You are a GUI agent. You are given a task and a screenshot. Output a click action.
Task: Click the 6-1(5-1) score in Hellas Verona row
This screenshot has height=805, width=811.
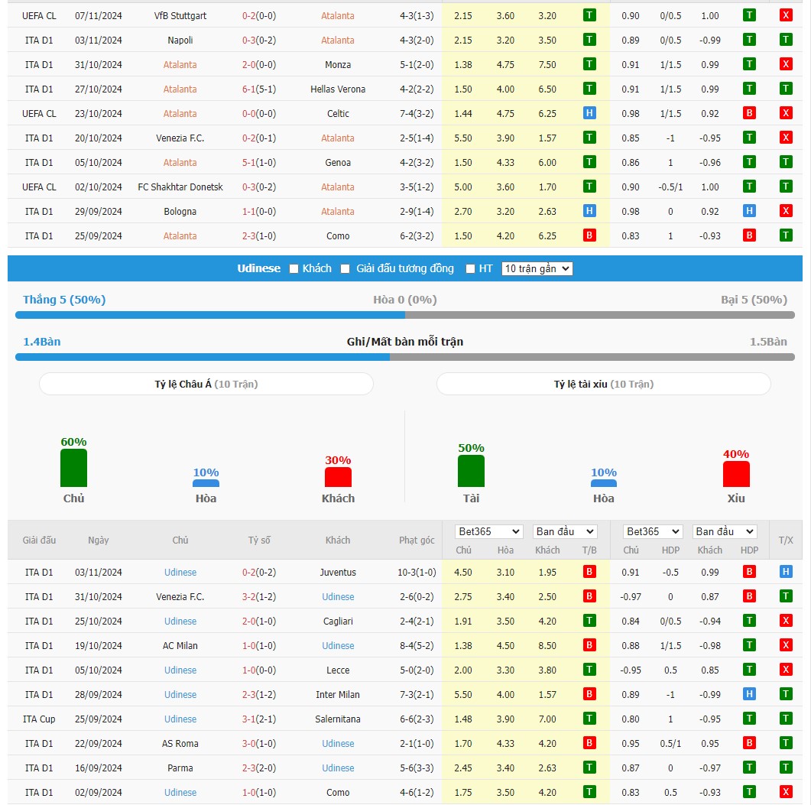[259, 89]
